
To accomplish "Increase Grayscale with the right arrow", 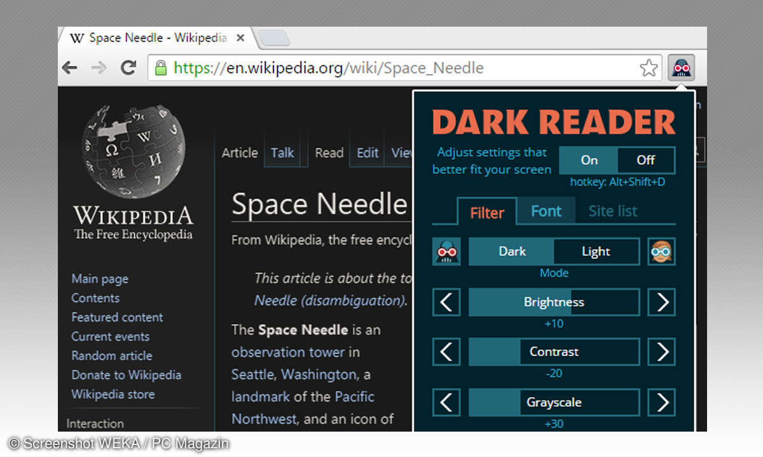I will 661,402.
